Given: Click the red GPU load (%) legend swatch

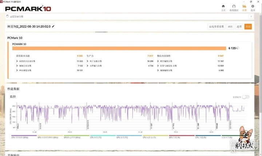Looking at the screenshot, I should pos(182,135).
